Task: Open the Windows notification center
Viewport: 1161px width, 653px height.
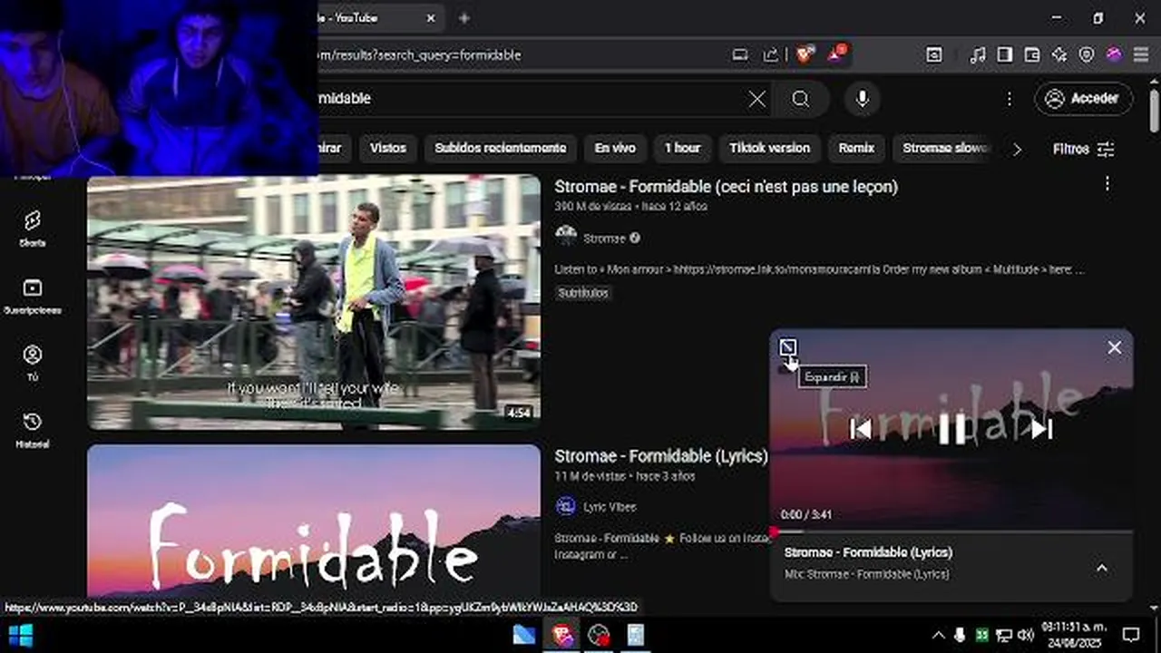Action: [1131, 635]
